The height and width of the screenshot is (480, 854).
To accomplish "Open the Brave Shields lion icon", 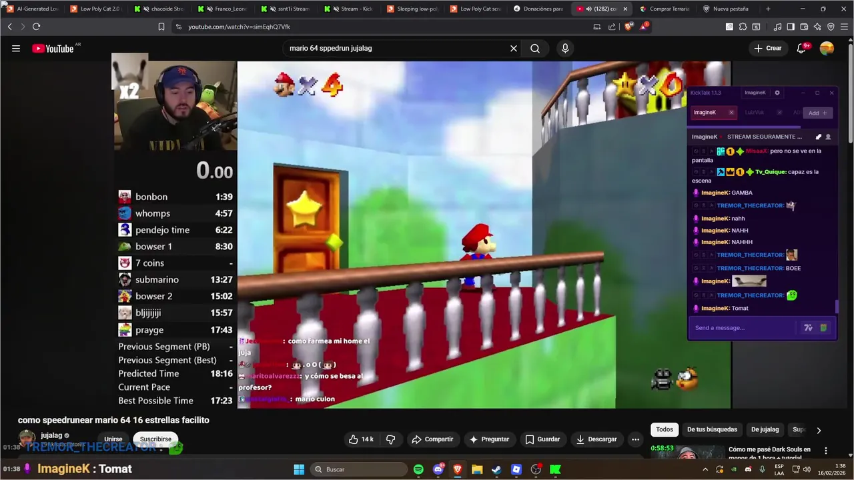I will tap(627, 27).
